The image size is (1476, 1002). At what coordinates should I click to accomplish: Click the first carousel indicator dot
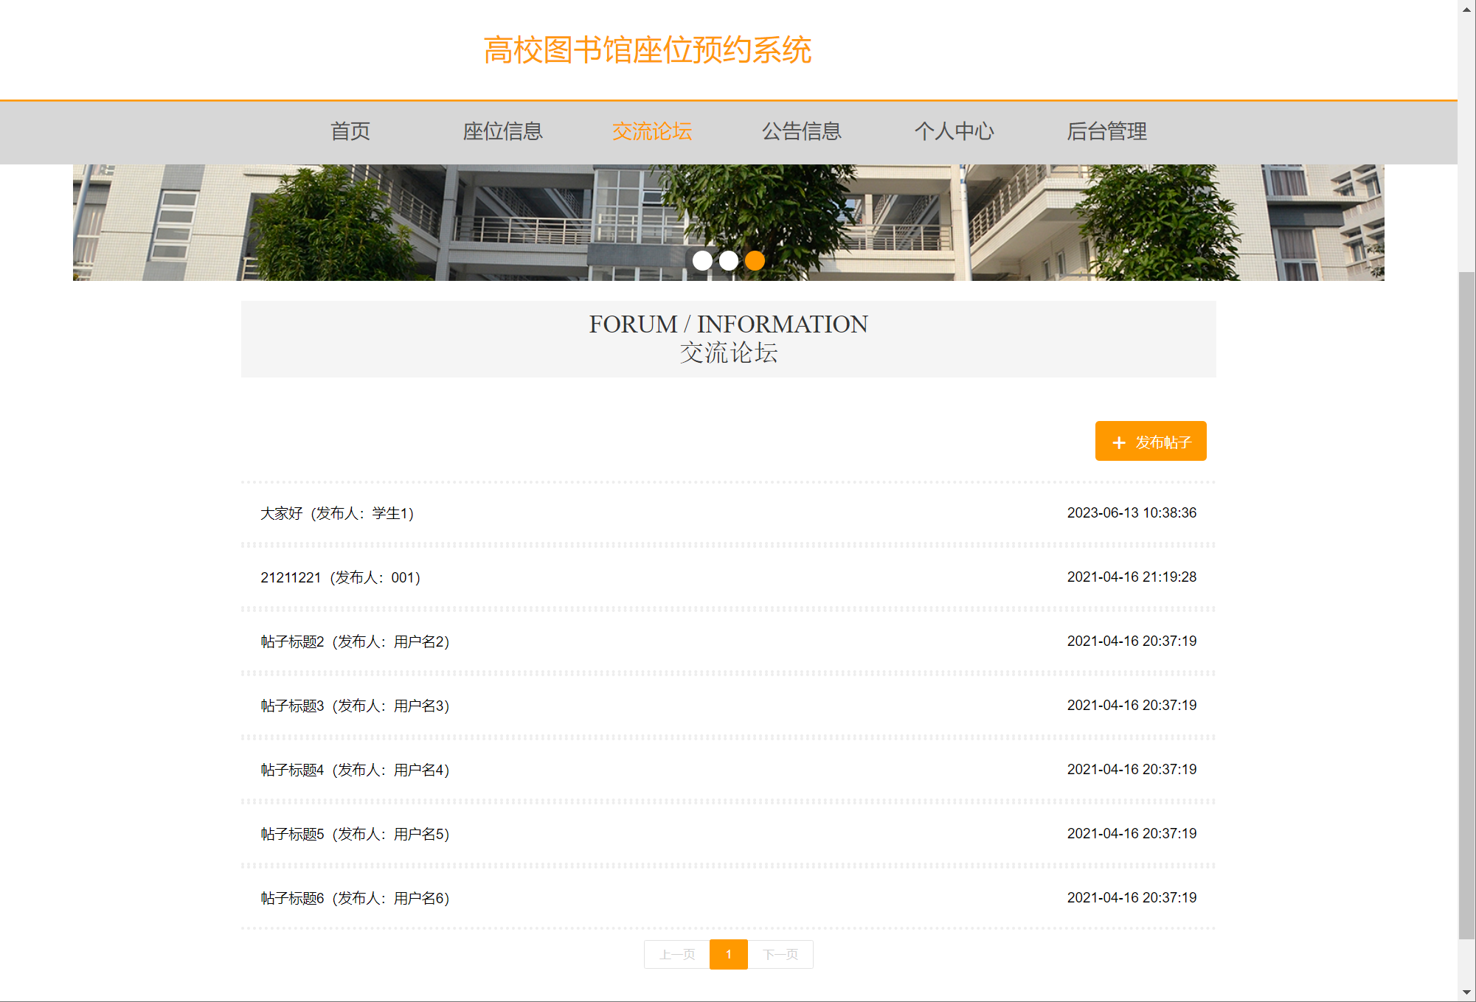(x=702, y=260)
